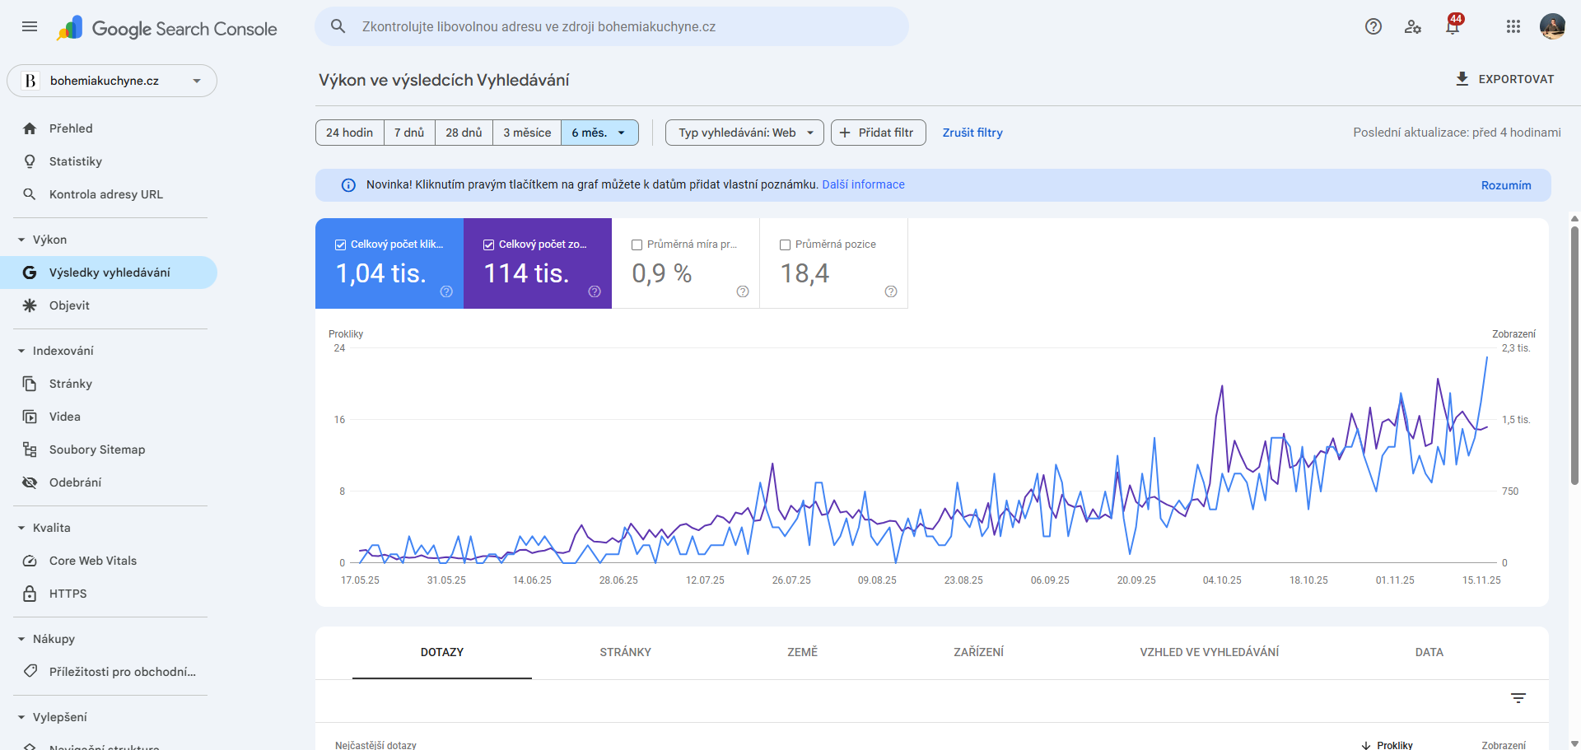Open the Google apps grid

[x=1513, y=26]
